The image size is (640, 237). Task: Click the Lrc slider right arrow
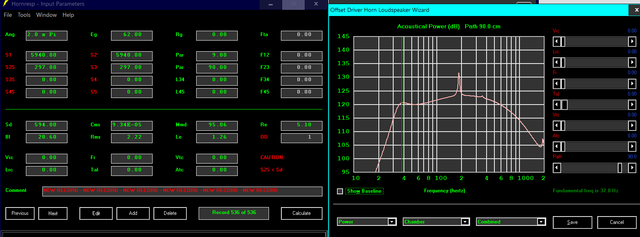pyautogui.click(x=632, y=62)
